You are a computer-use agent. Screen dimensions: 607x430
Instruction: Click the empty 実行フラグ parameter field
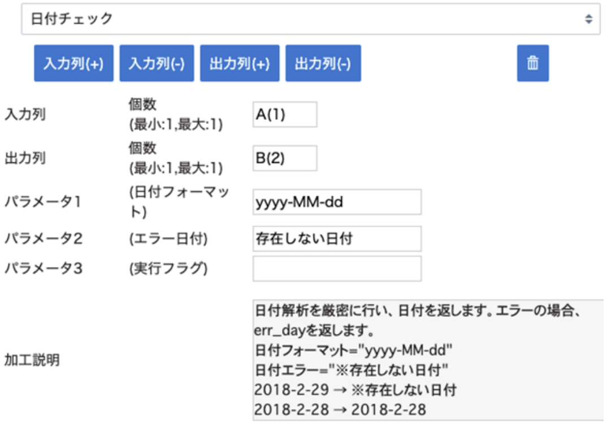337,269
